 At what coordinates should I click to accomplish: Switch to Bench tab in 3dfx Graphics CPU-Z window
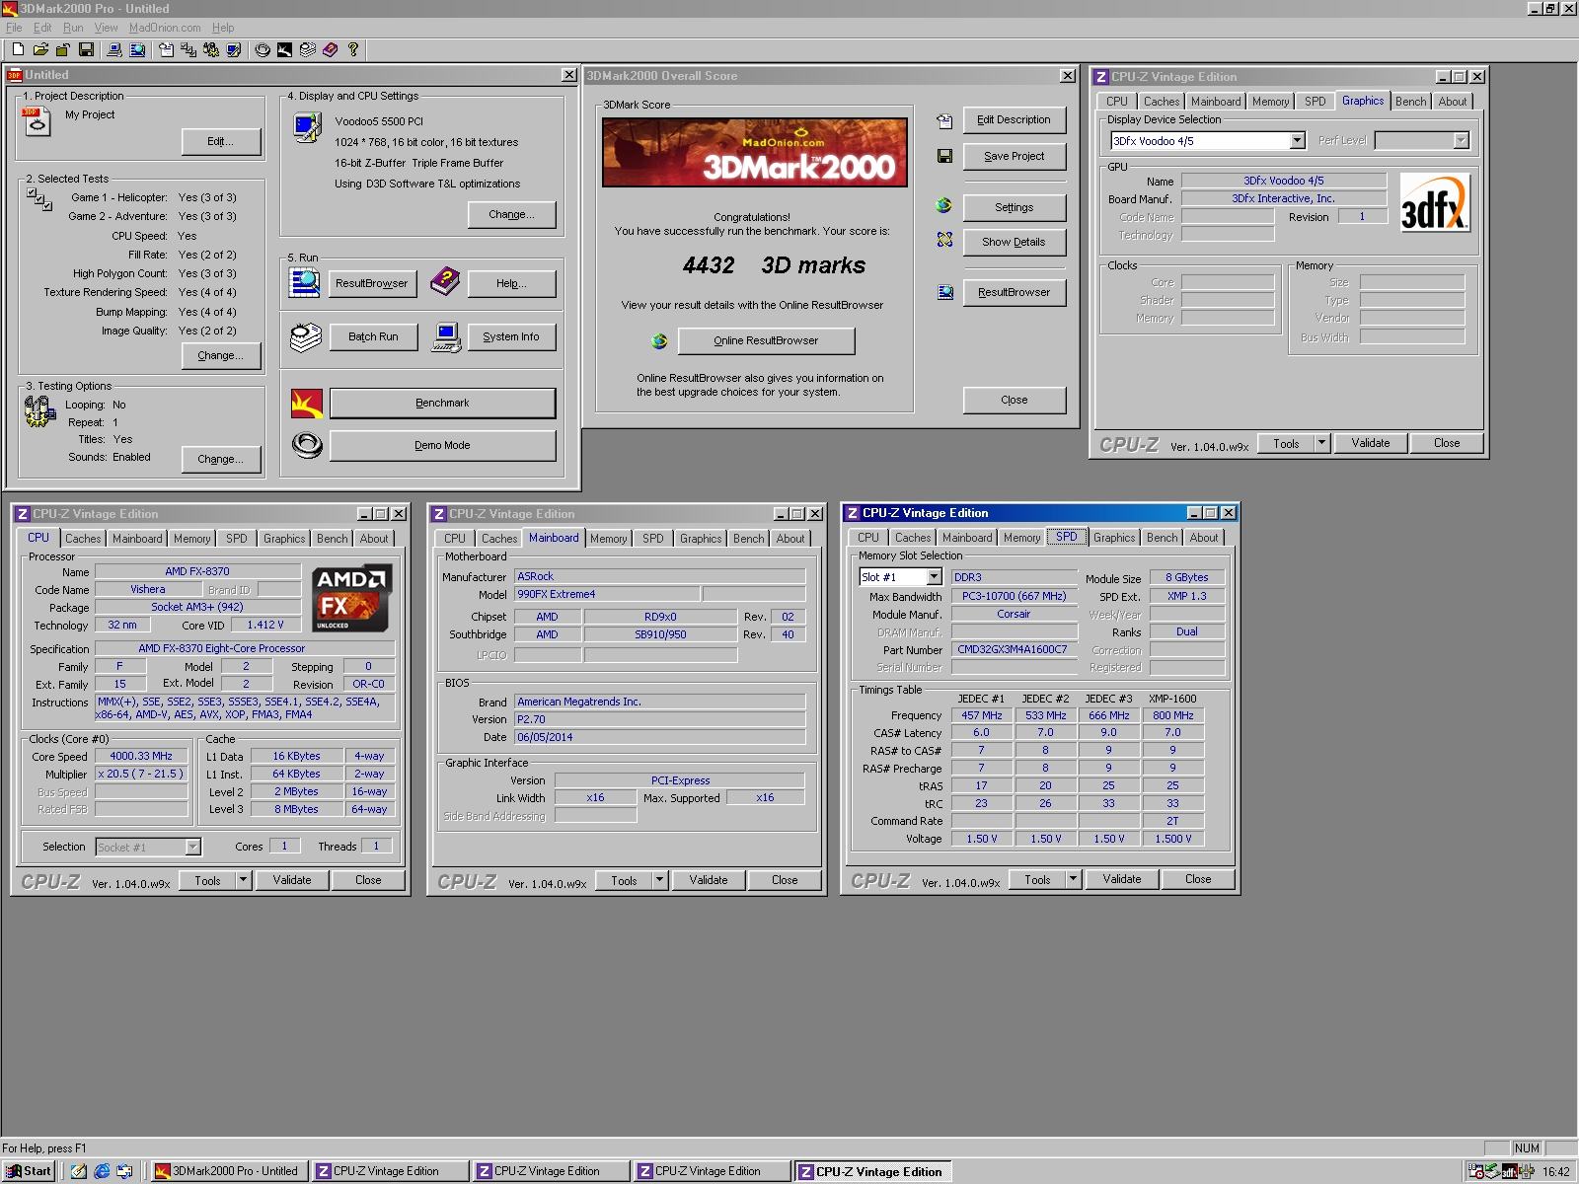[1410, 102]
